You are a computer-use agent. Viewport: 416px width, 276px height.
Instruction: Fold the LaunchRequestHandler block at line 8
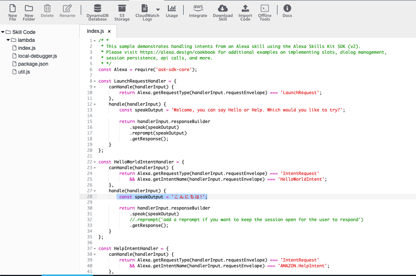95,81
